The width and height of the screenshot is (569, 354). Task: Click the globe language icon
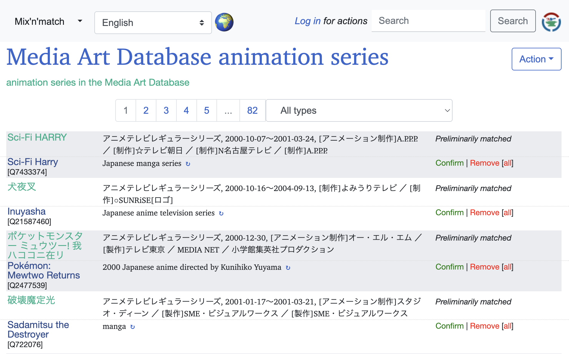coord(224,22)
